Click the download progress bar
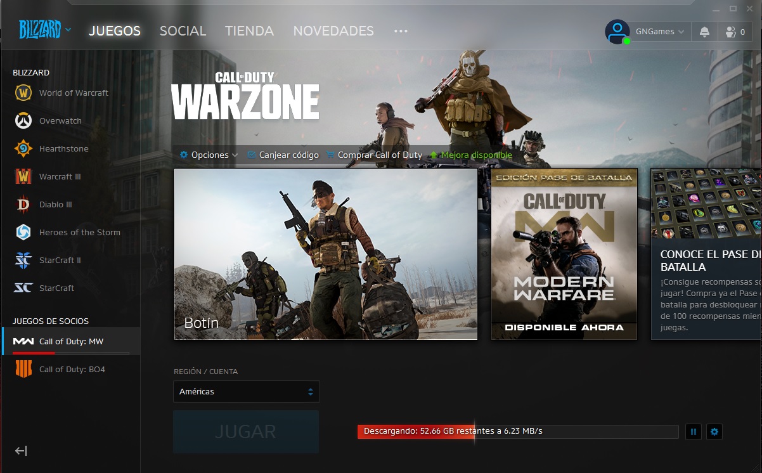 (x=518, y=432)
